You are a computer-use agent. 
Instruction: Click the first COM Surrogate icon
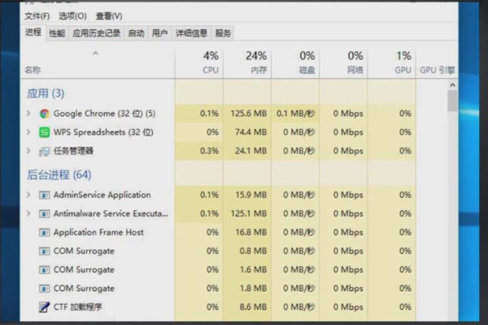(x=44, y=251)
